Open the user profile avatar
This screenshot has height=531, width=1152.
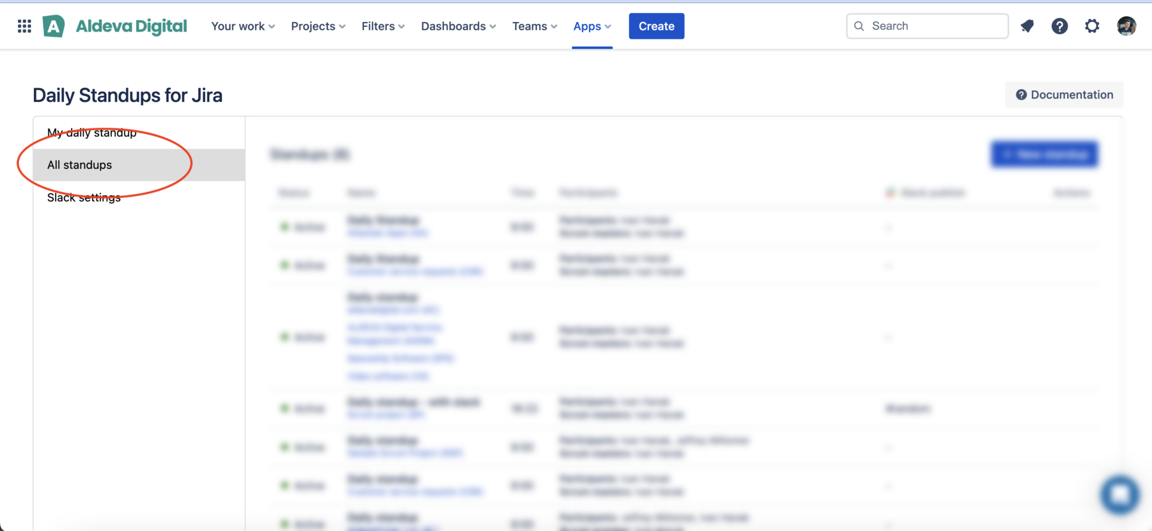tap(1126, 26)
